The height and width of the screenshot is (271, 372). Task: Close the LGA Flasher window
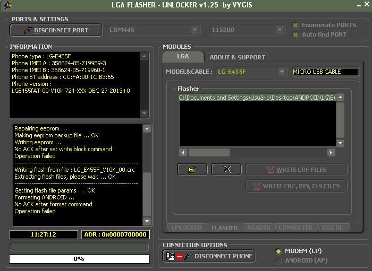tap(367, 4)
